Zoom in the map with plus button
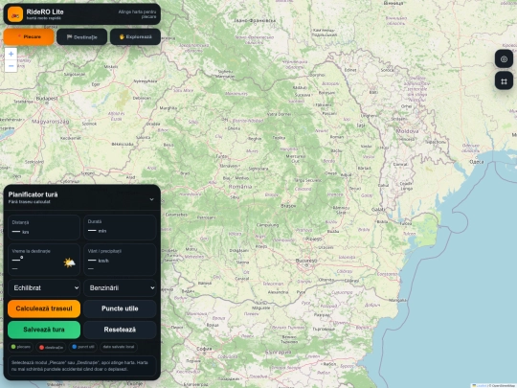Viewport: 517px width, 388px height. 11,54
